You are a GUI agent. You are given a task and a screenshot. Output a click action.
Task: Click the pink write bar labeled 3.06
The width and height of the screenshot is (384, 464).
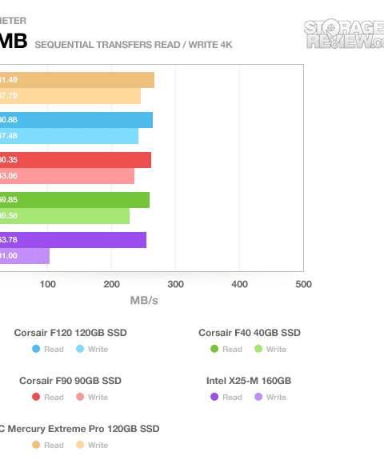(67, 176)
